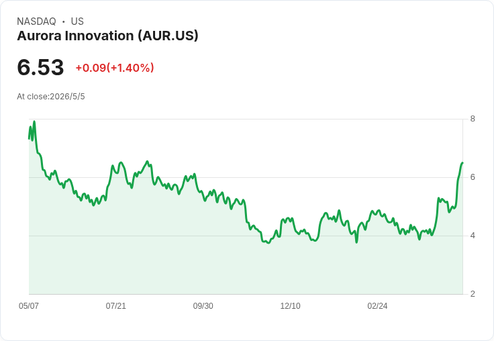Click the 6 y-axis price label
The image size is (494, 341).
[x=473, y=177]
